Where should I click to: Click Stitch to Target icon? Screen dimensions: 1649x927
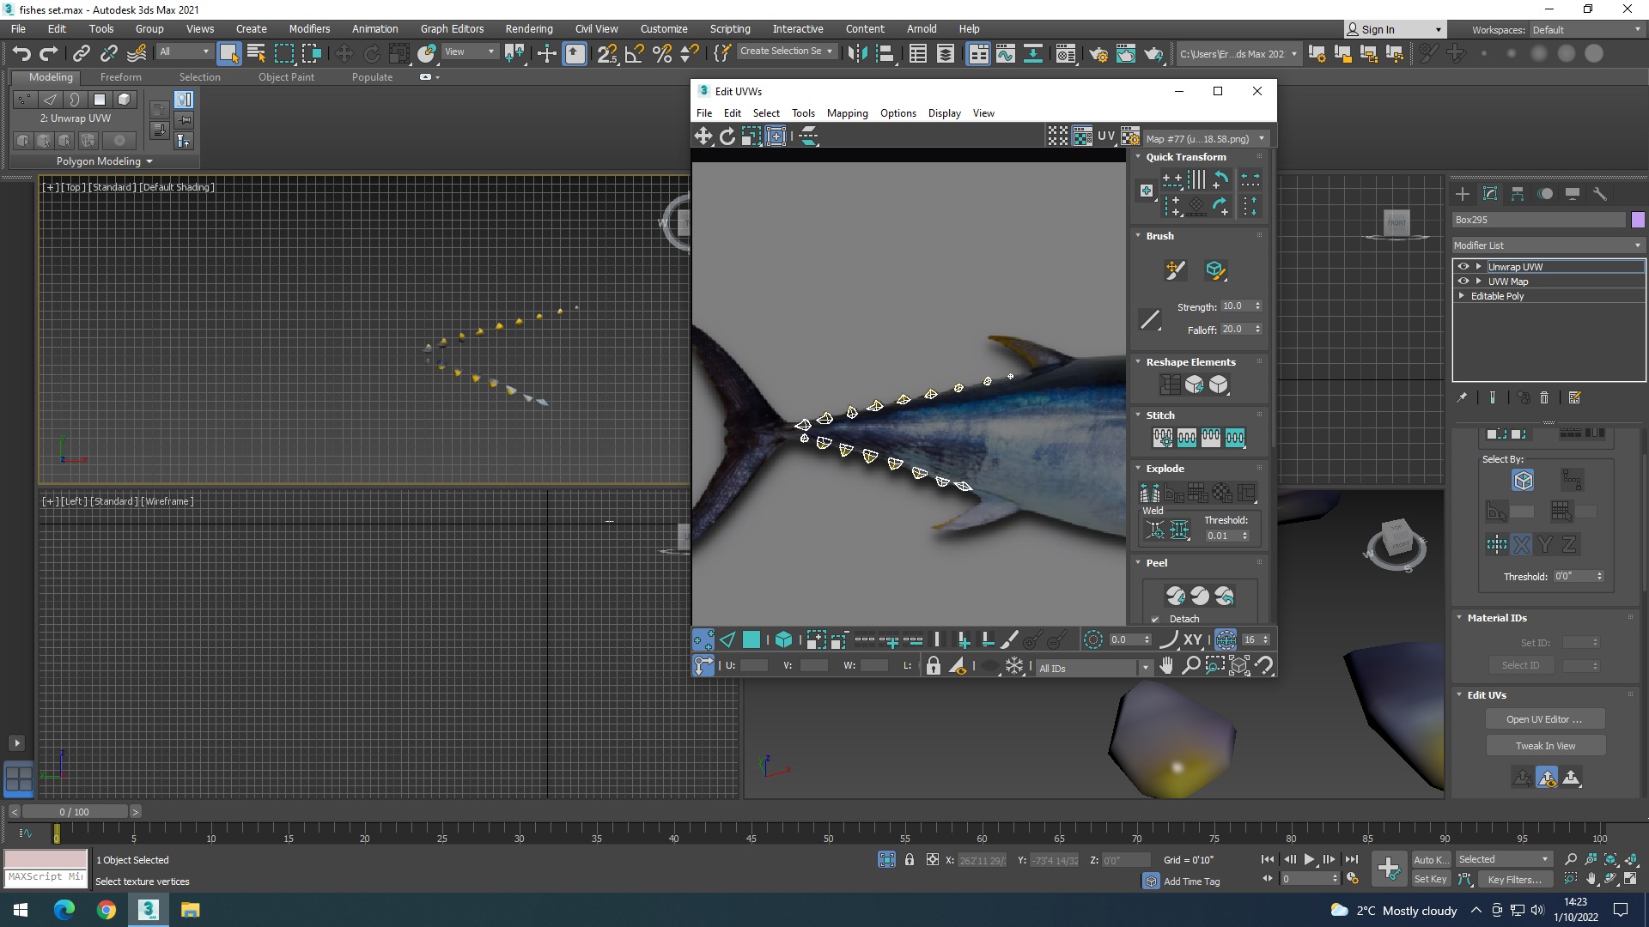(1163, 438)
